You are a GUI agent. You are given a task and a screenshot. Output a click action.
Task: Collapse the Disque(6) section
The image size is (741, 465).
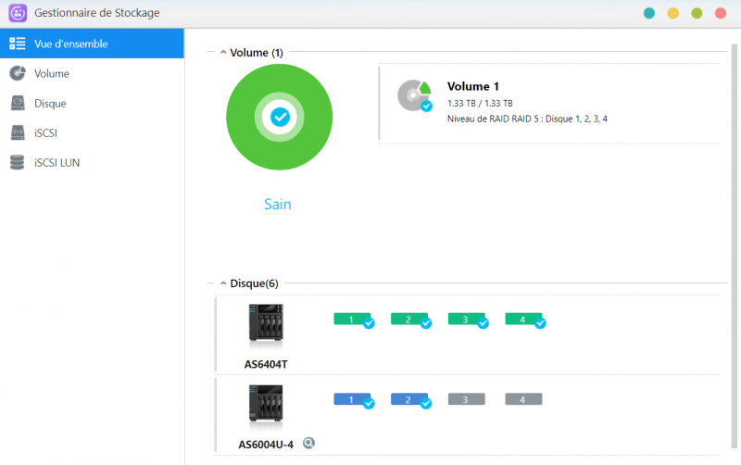coord(223,283)
